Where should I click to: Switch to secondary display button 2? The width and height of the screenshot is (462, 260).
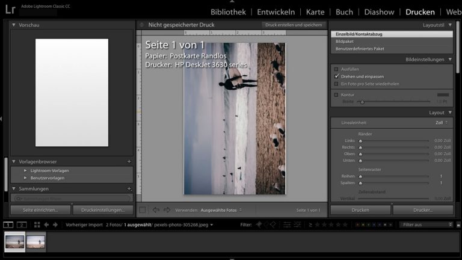pyautogui.click(x=22, y=224)
